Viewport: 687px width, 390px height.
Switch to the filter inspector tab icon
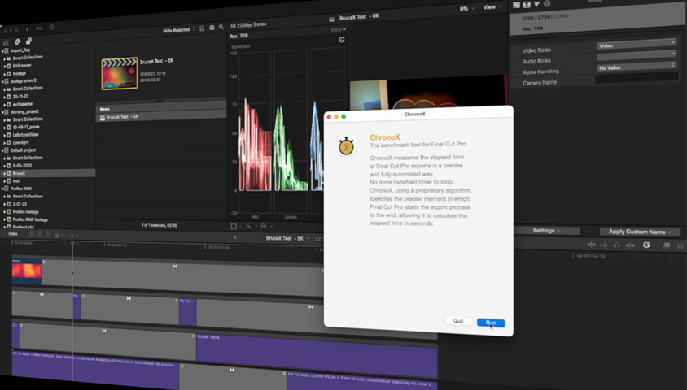point(536,4)
